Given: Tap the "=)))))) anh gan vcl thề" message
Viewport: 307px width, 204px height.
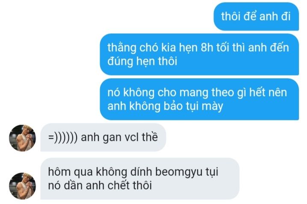Looking at the screenshot, I should click(x=103, y=137).
